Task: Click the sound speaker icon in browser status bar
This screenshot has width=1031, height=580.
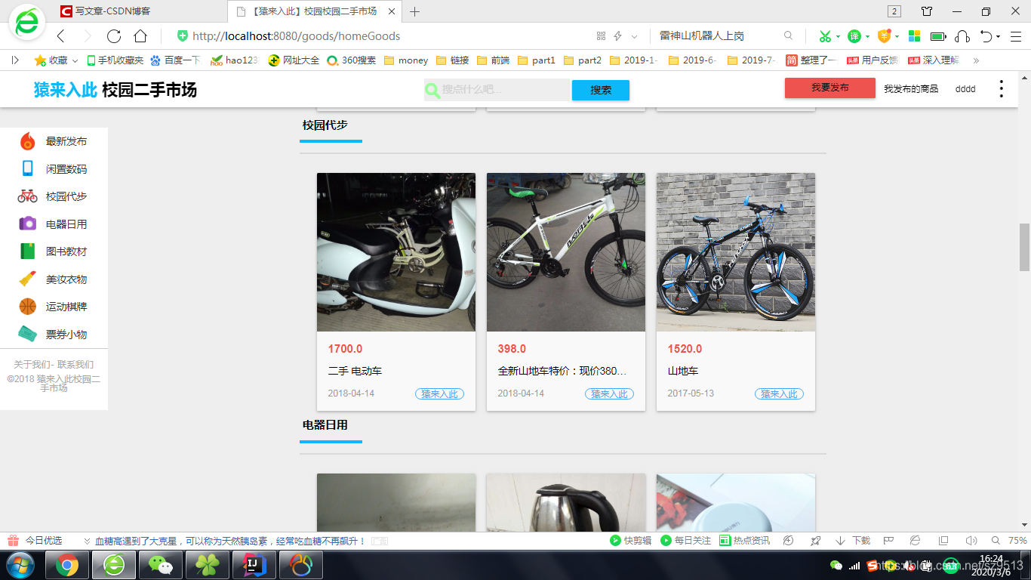Action: 971,541
